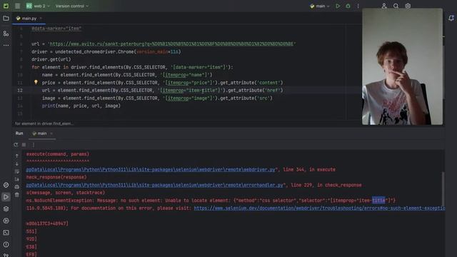Open the Project tool window folder icon
Screen dimensions: 457x257
pos(6,19)
